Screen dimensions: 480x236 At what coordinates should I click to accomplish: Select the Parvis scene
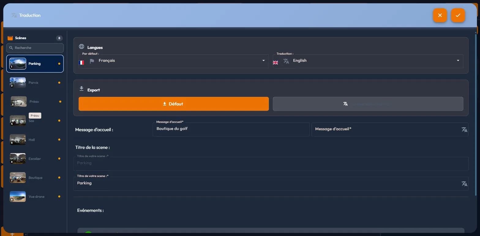pos(35,83)
